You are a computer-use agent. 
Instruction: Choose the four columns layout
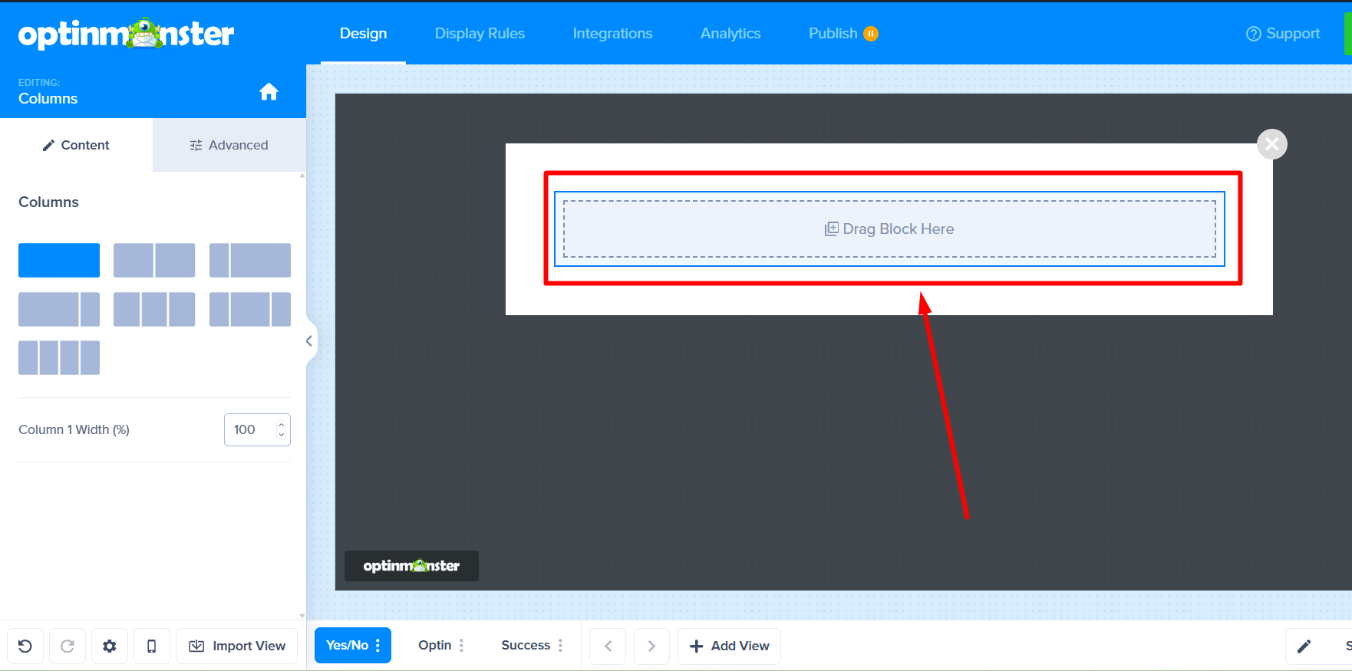point(59,357)
